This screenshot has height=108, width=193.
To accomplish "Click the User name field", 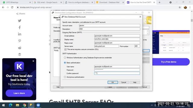I will tap(117, 67).
